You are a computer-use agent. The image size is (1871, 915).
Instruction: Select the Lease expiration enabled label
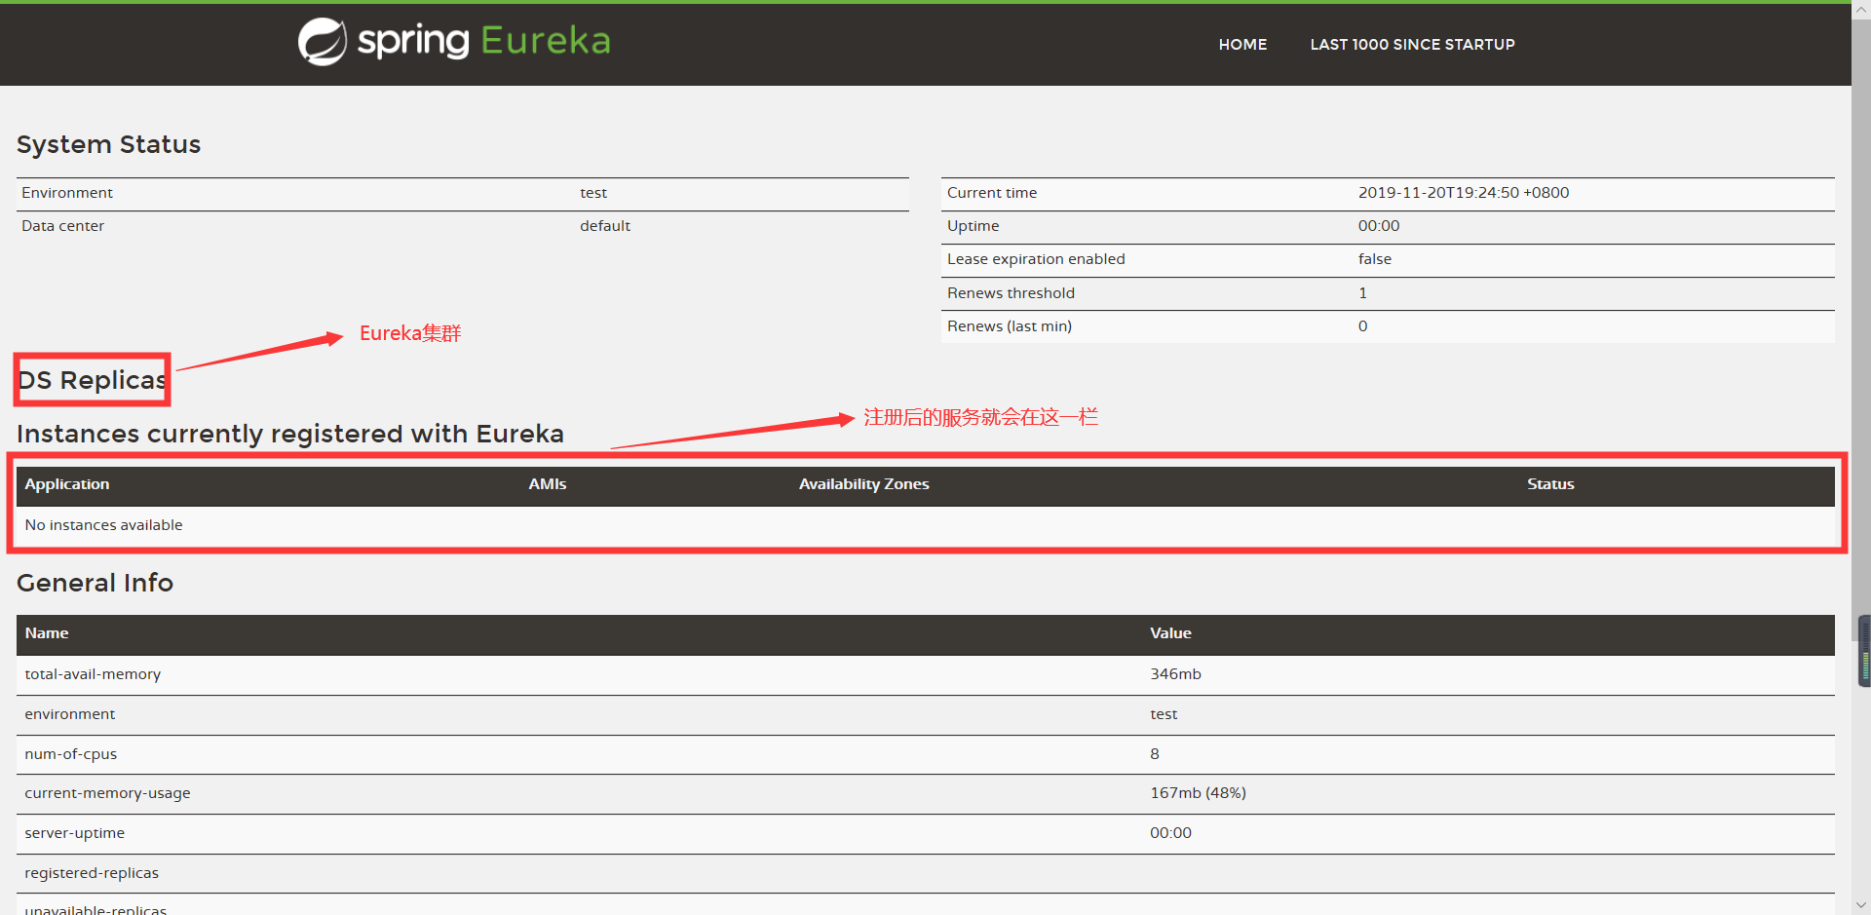[x=1036, y=259]
